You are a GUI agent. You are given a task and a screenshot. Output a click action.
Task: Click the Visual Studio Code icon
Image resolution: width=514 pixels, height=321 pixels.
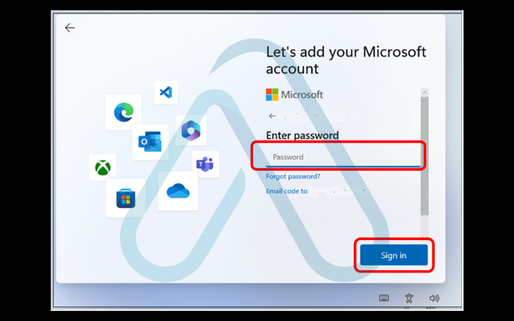pos(166,92)
